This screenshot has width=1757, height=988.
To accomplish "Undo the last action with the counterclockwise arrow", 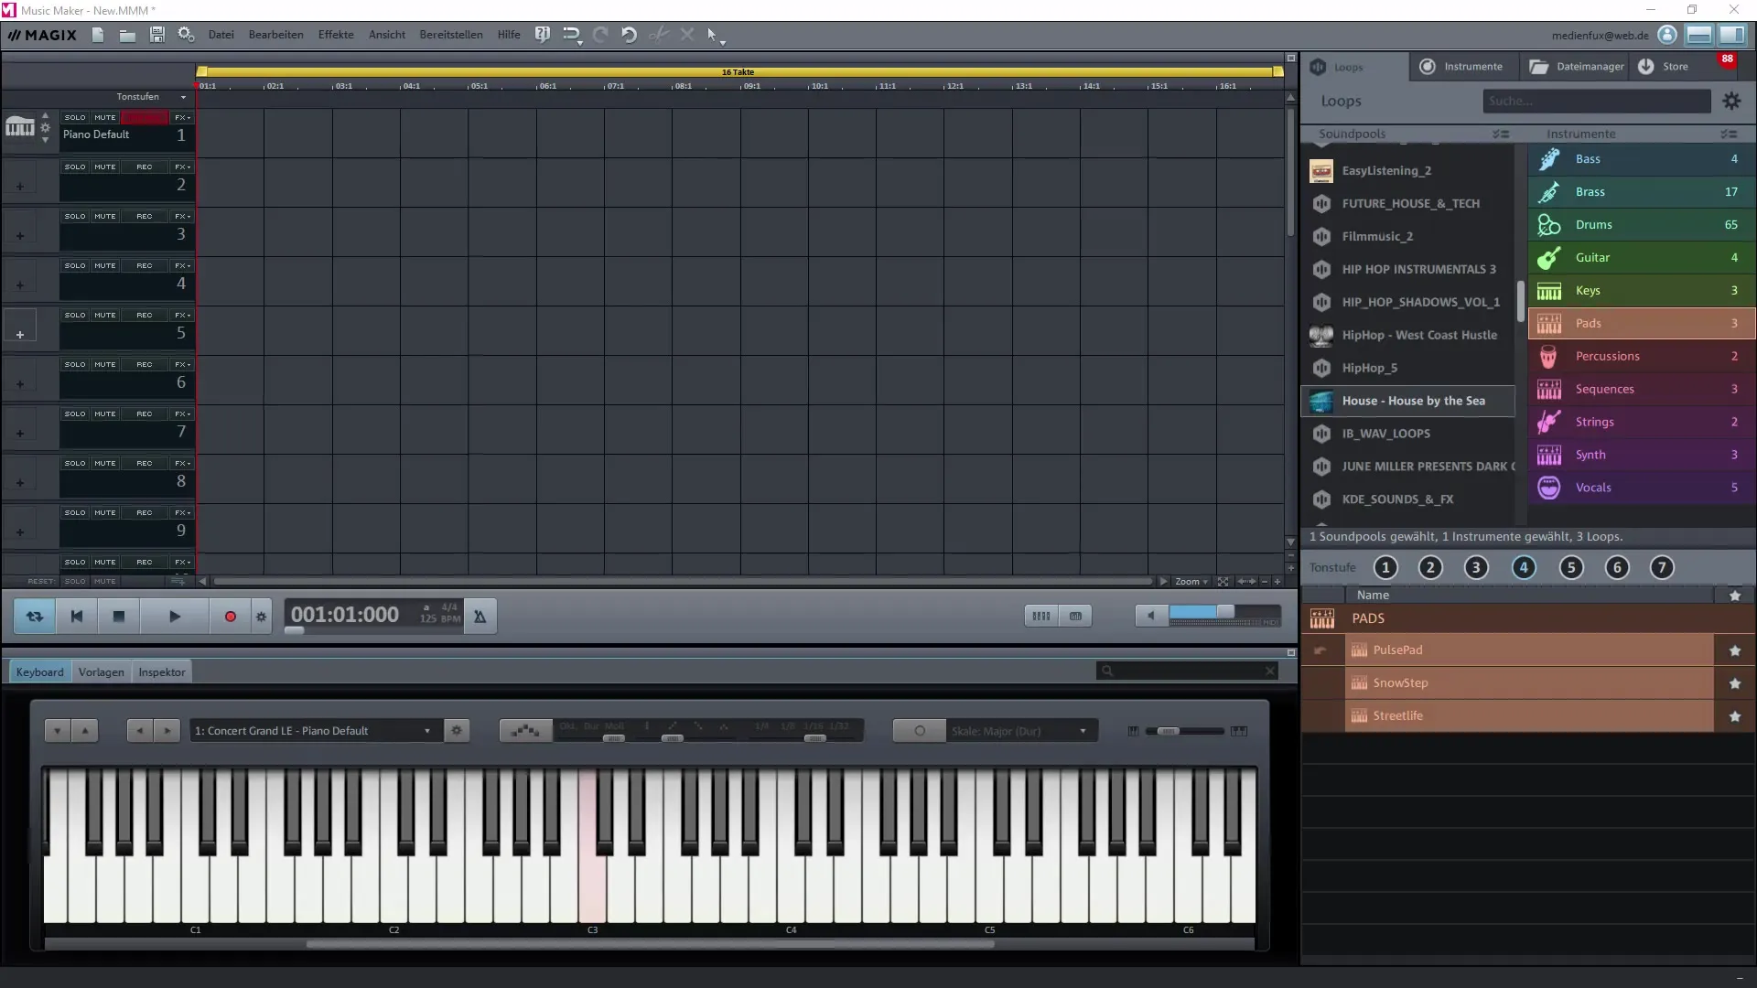I will coord(629,35).
